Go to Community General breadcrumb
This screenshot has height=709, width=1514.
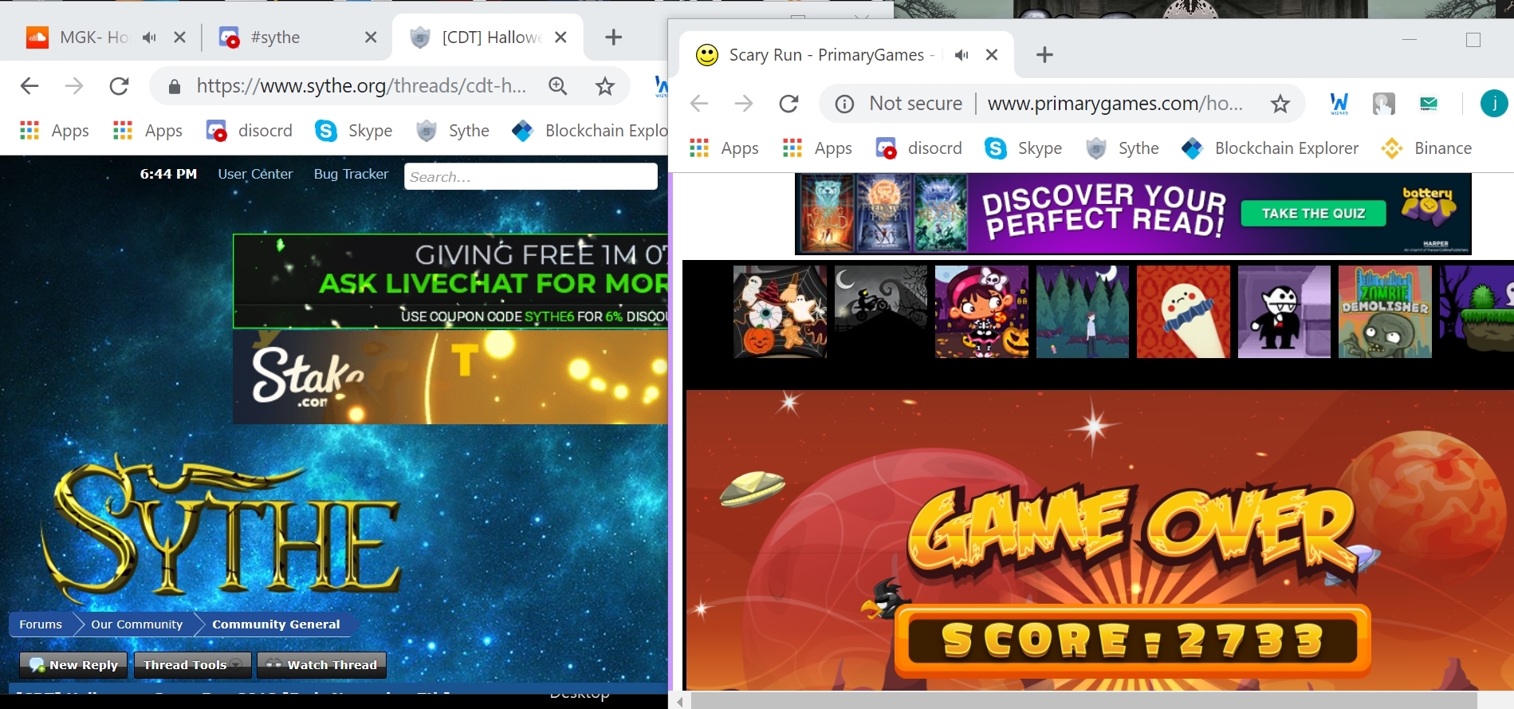276,624
